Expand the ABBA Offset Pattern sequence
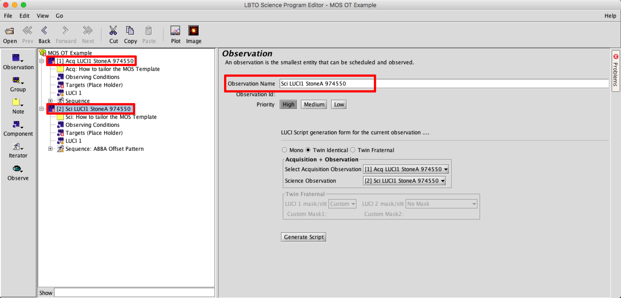 (50, 149)
